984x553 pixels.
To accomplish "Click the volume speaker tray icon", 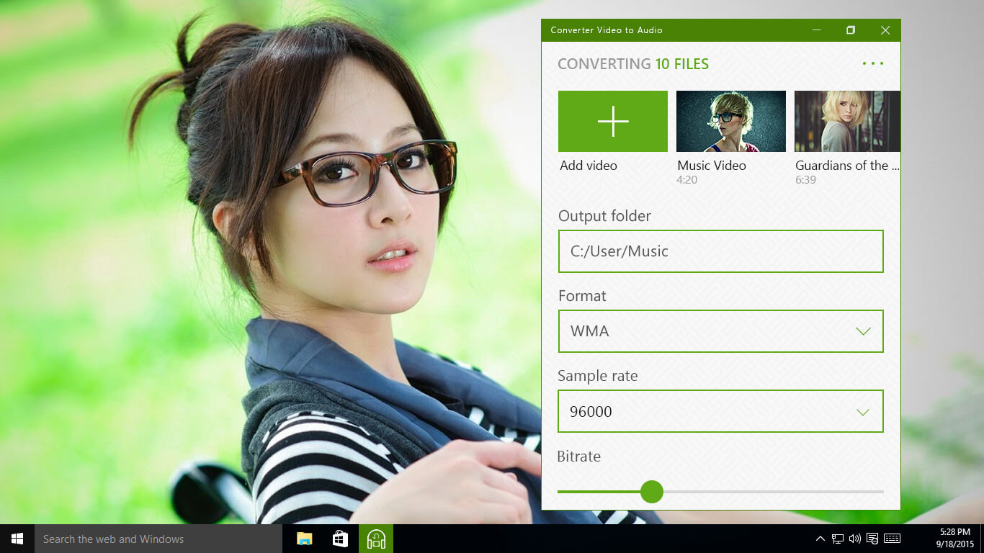I will tap(855, 539).
